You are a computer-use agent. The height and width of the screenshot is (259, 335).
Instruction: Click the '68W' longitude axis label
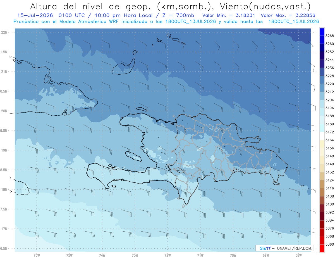pyautogui.click(x=298, y=255)
